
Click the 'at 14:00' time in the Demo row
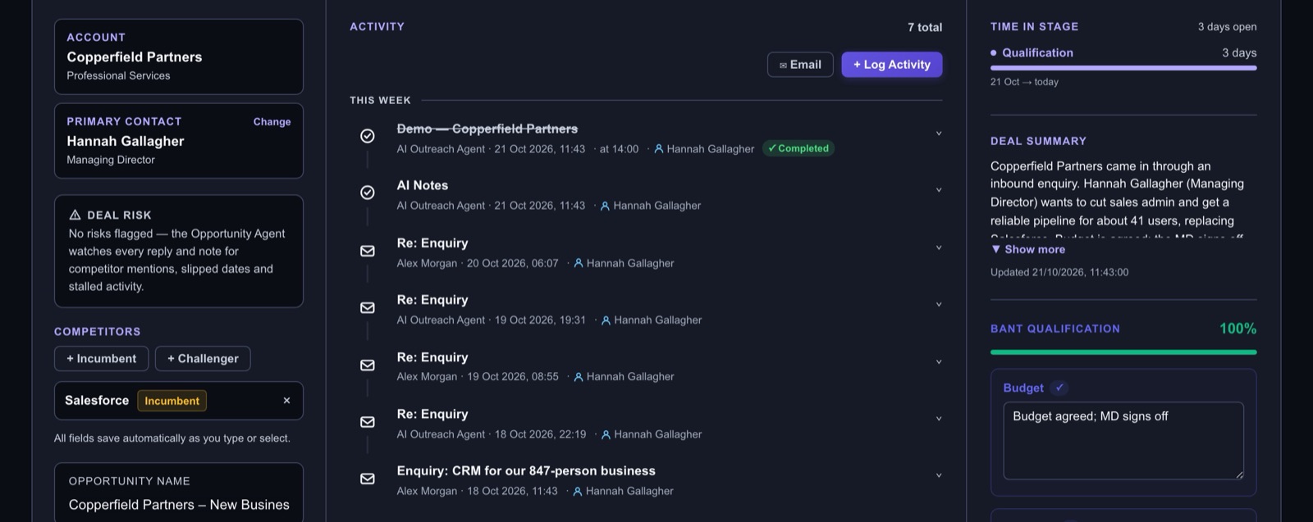click(x=619, y=149)
